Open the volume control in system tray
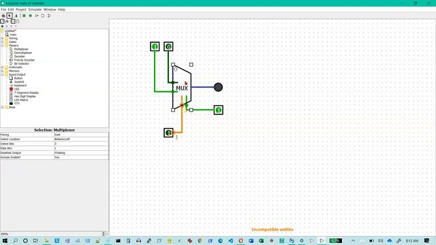This screenshot has height=245, width=436. click(x=380, y=240)
